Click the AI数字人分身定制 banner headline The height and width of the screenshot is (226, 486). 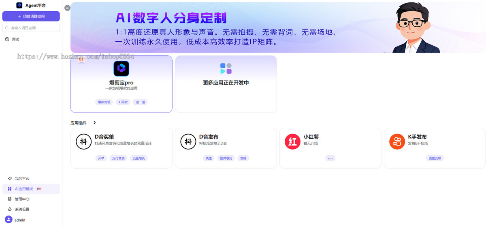pyautogui.click(x=171, y=18)
